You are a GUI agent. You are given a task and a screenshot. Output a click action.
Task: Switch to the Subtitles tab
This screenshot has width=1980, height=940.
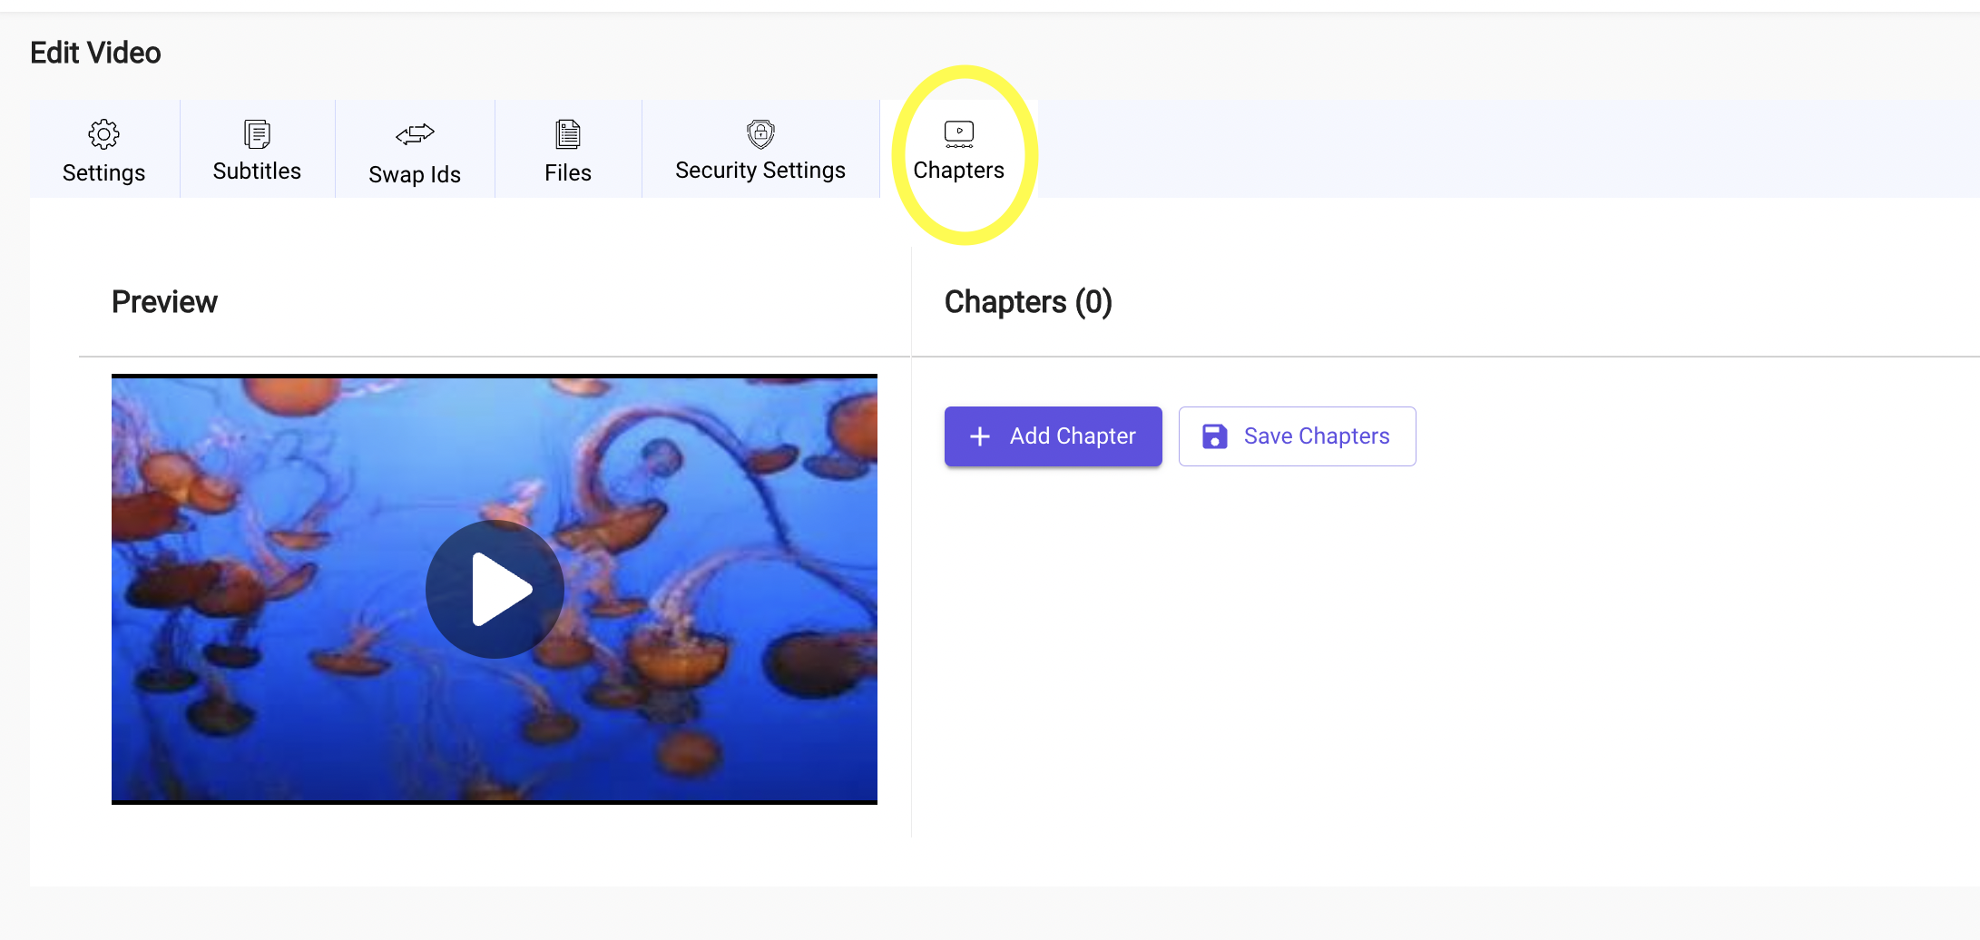coord(258,149)
